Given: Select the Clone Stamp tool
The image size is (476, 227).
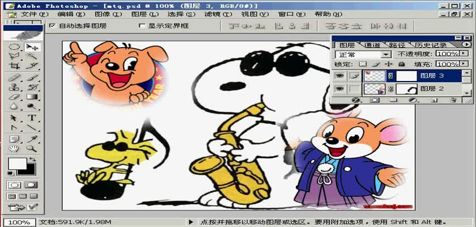Looking at the screenshot, I should point(14,87).
